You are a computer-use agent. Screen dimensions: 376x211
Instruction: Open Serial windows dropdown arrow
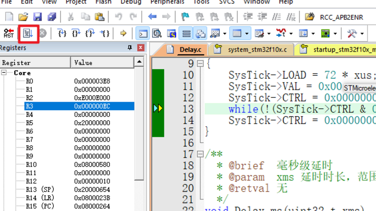[269, 34]
